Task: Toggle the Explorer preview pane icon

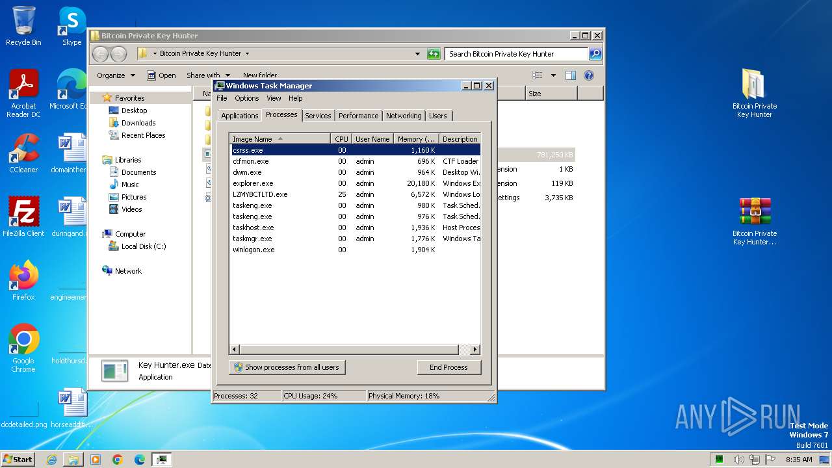Action: click(x=570, y=75)
